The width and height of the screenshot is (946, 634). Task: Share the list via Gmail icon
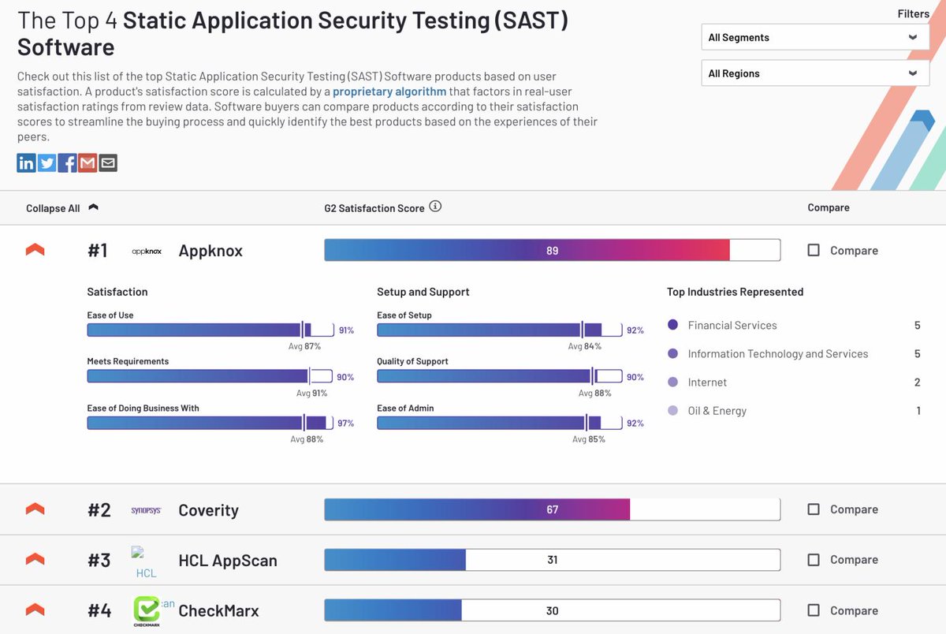pos(88,162)
